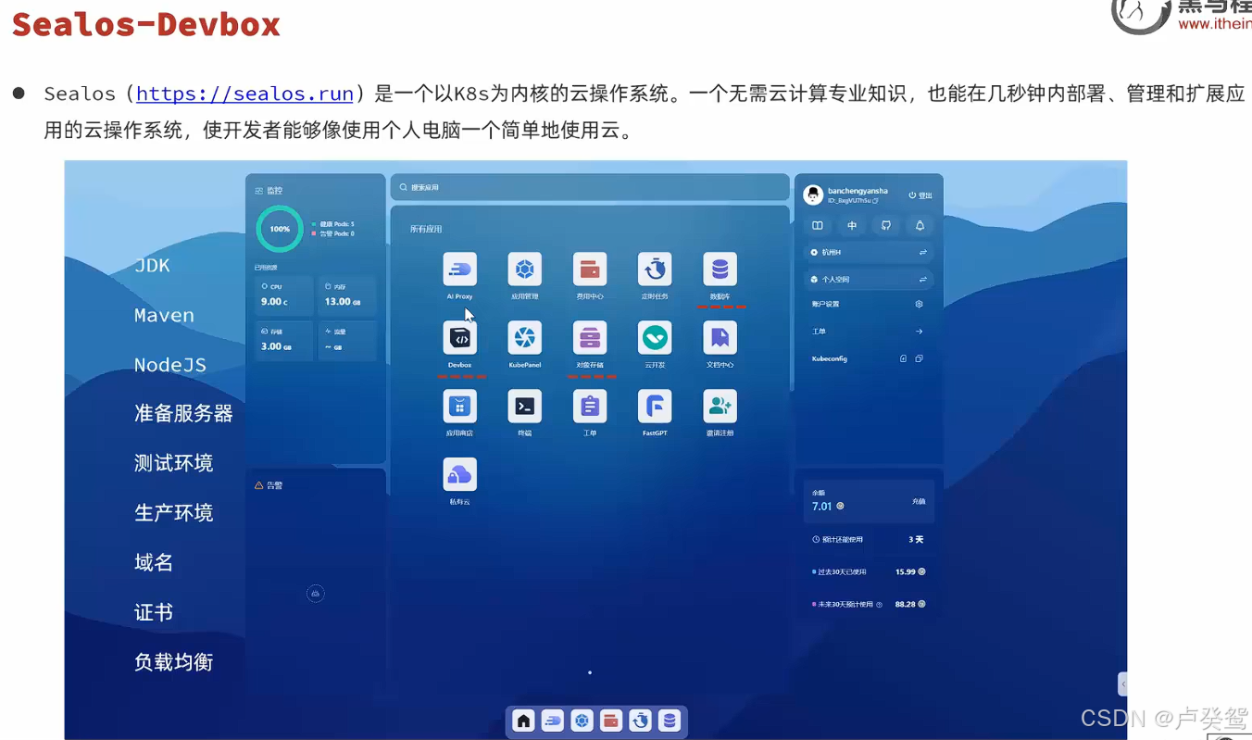
Task: Click the 测试环境 label
Action: click(174, 463)
